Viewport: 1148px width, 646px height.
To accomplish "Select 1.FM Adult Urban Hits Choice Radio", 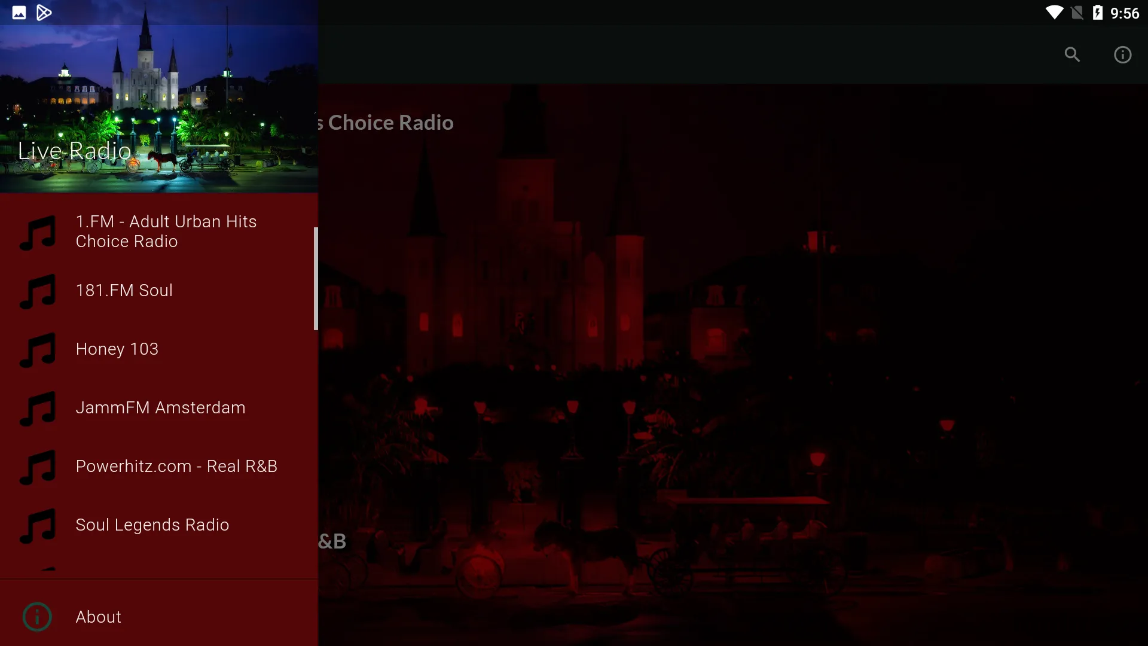I will [166, 231].
